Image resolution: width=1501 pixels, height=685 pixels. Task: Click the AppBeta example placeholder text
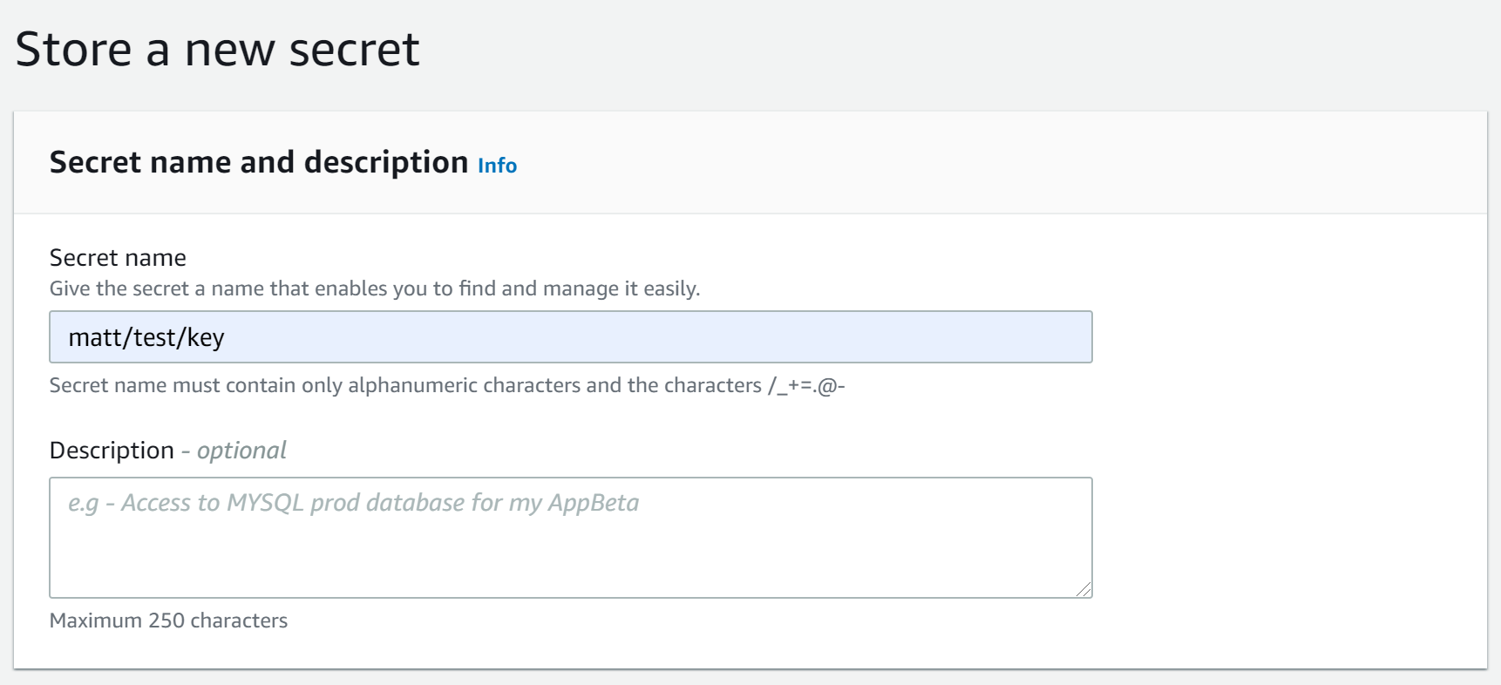[x=353, y=503]
